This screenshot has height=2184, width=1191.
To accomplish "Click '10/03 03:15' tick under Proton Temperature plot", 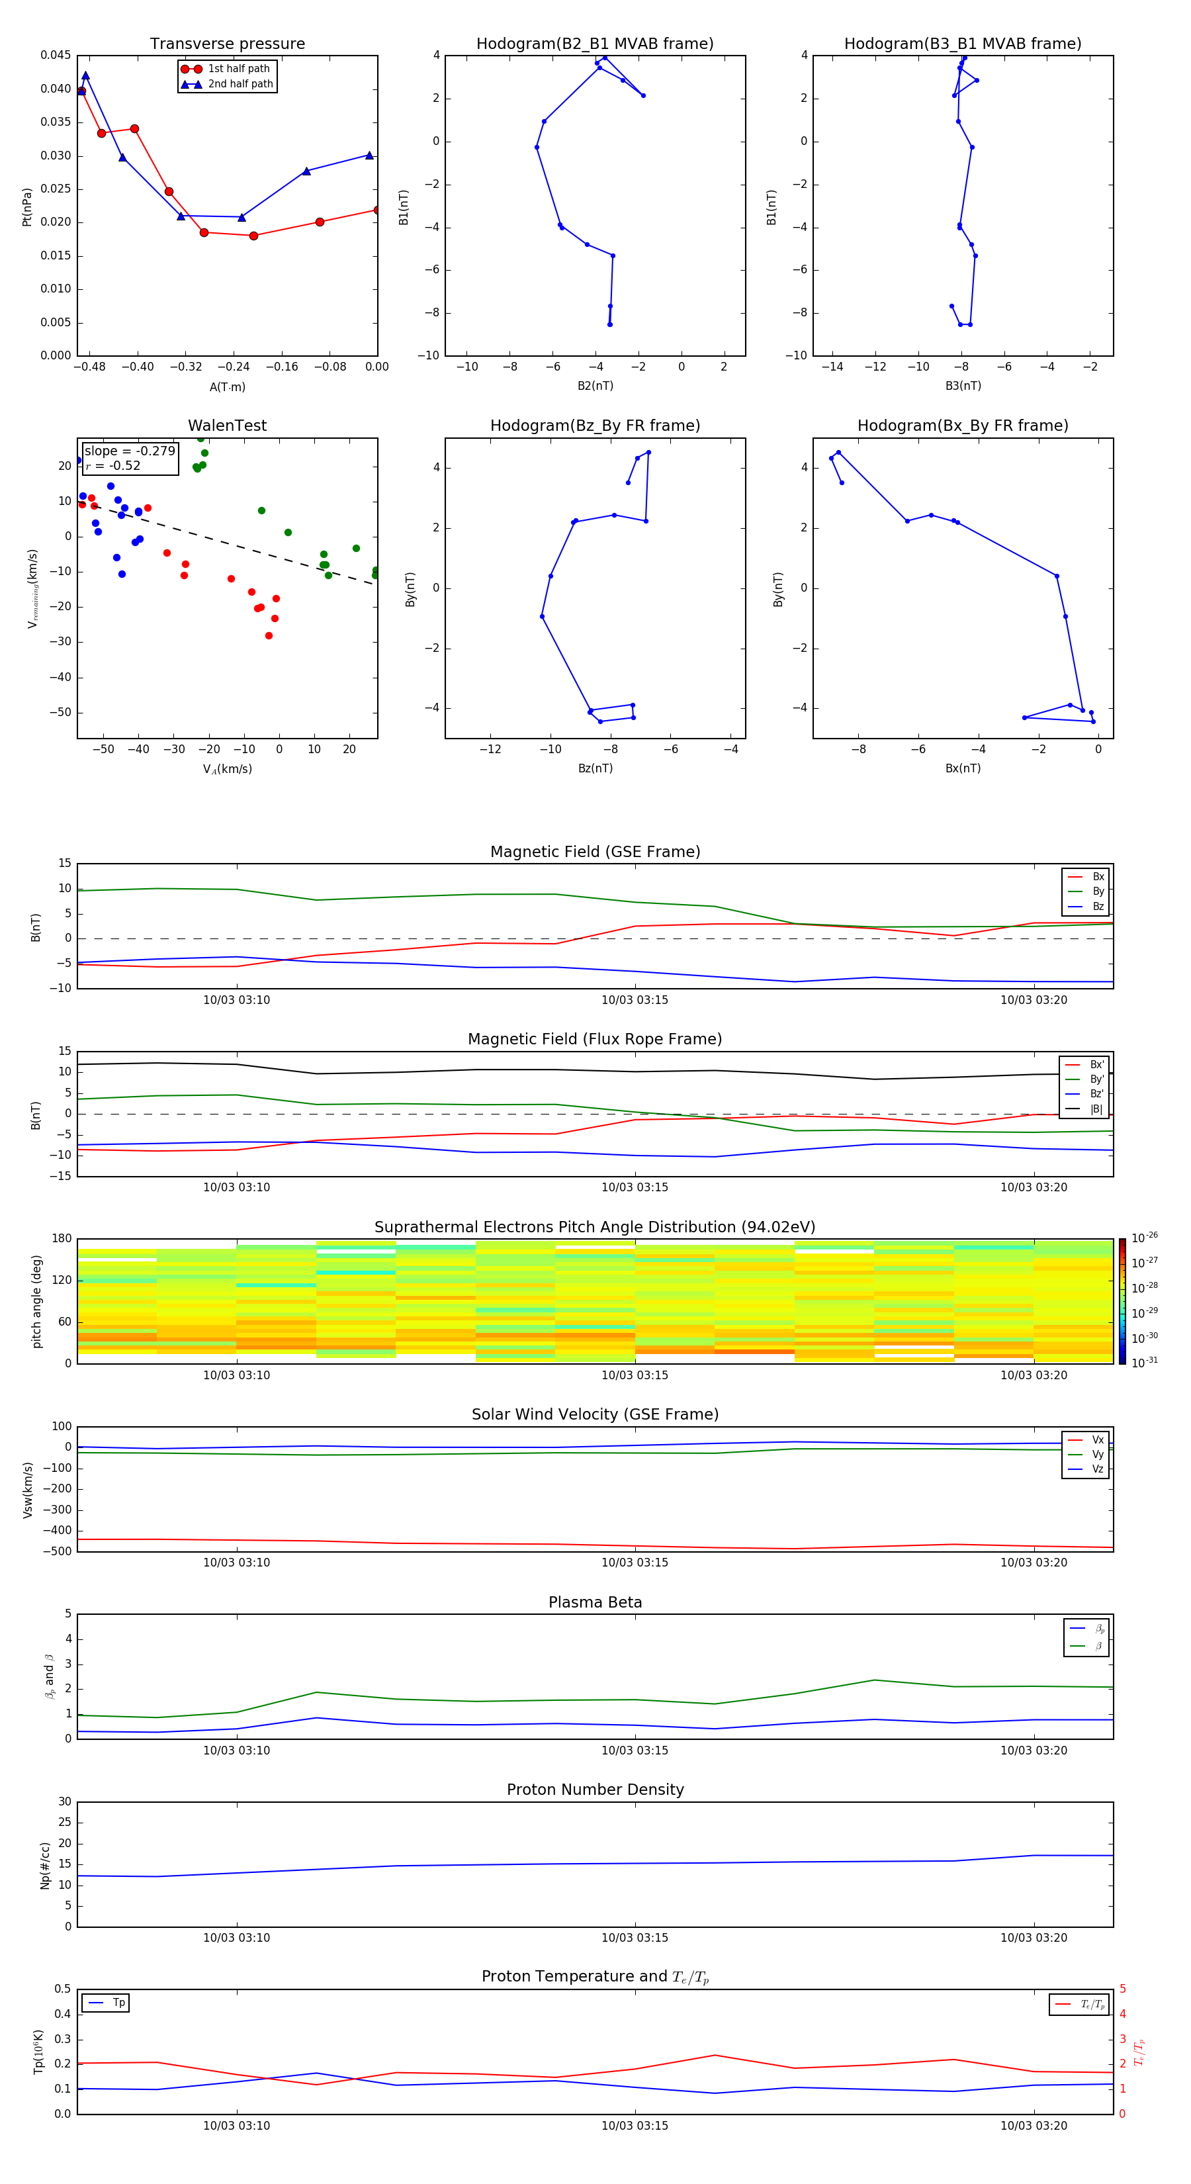I will tap(635, 2126).
